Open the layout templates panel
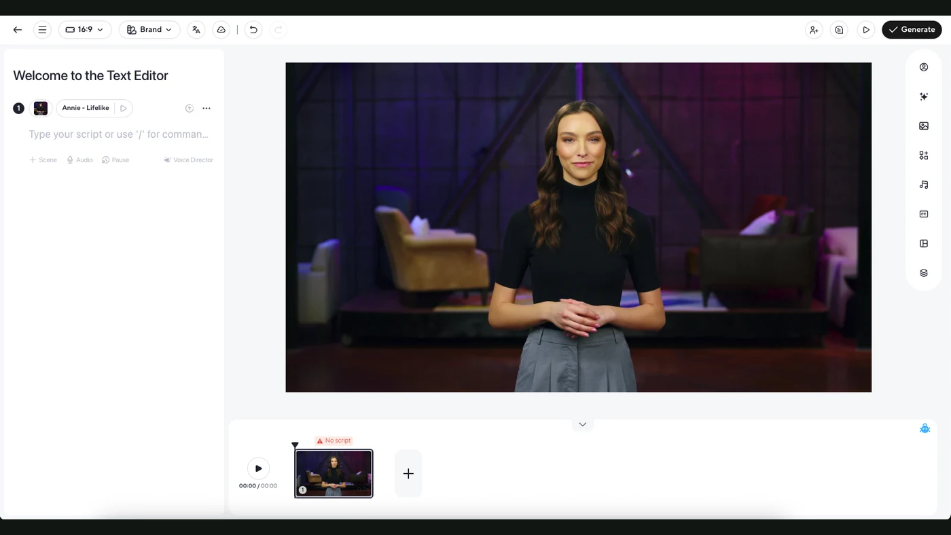 pyautogui.click(x=924, y=244)
